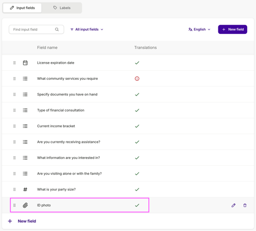
Task: Click list icon beside Type of financial consultation
Action: tap(25, 110)
